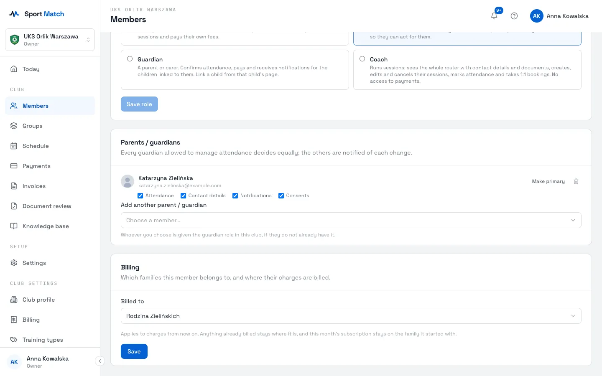Click Make primary for Katarzyna Zielińska
Image resolution: width=602 pixels, height=376 pixels.
[x=548, y=181]
